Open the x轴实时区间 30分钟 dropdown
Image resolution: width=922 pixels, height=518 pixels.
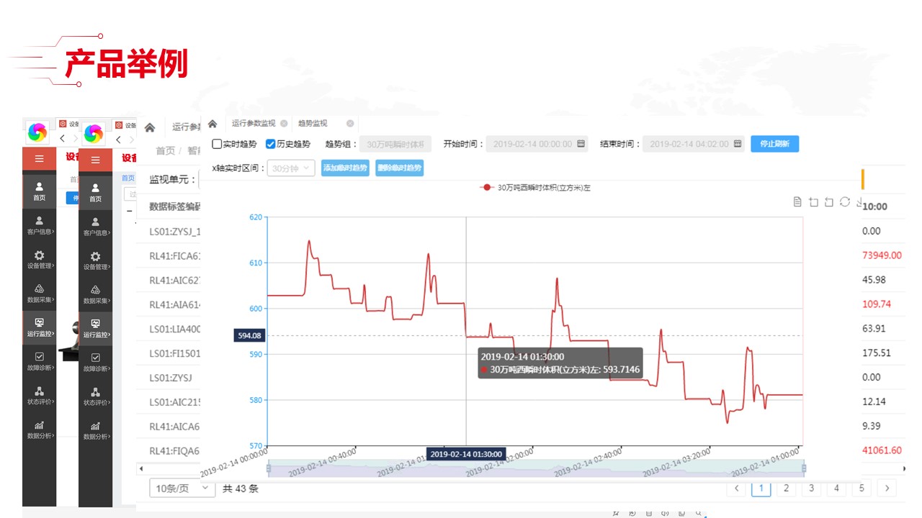click(290, 167)
